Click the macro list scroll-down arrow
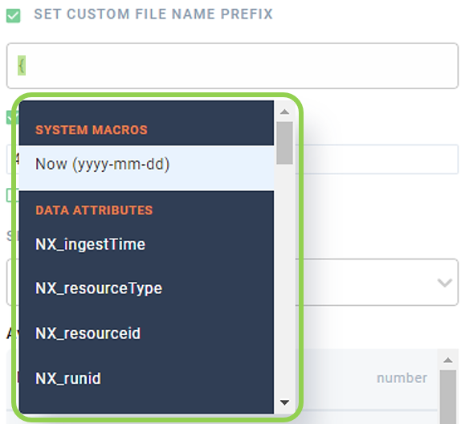This screenshot has height=424, width=465. [284, 402]
